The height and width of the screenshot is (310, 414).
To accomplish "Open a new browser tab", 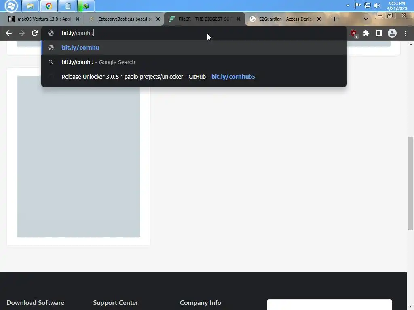I will pos(334,19).
